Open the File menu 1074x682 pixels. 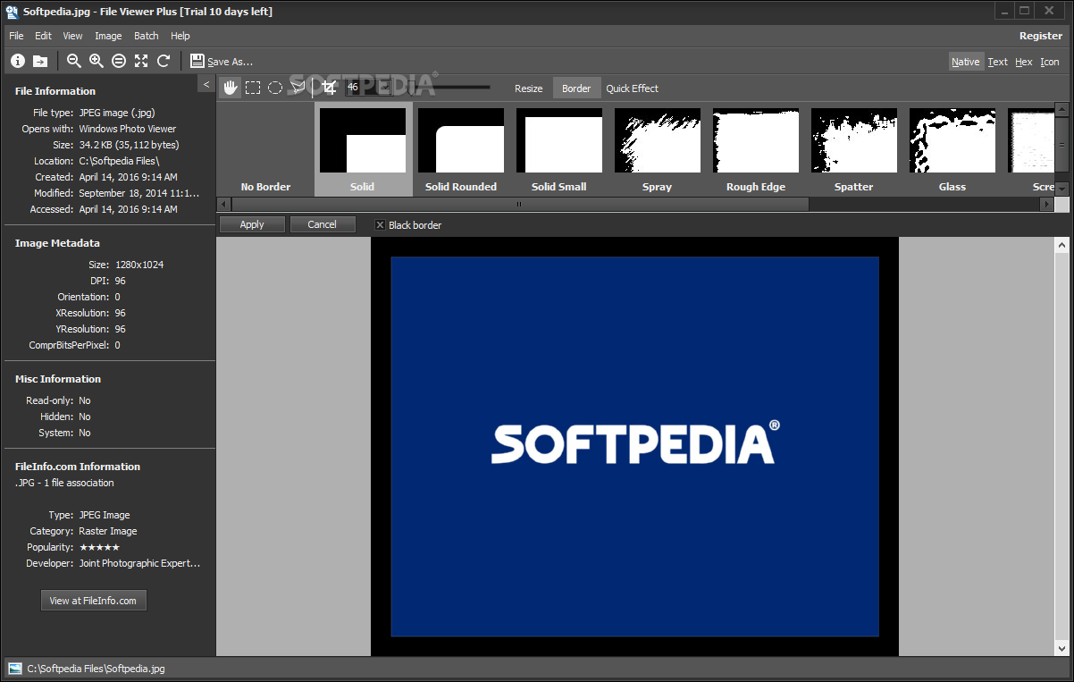click(x=16, y=36)
